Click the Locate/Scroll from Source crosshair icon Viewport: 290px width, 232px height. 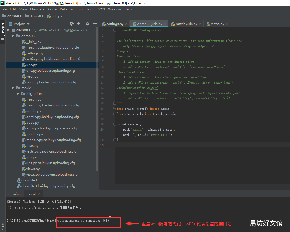pyautogui.click(x=72, y=24)
